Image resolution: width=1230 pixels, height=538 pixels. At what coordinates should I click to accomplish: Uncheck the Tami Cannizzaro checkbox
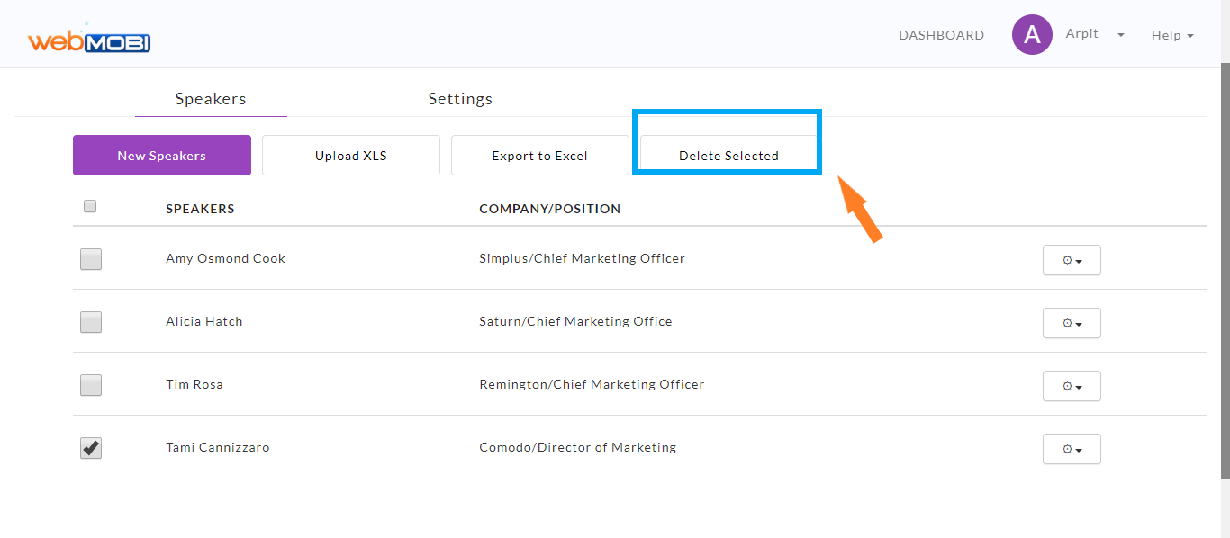[91, 448]
